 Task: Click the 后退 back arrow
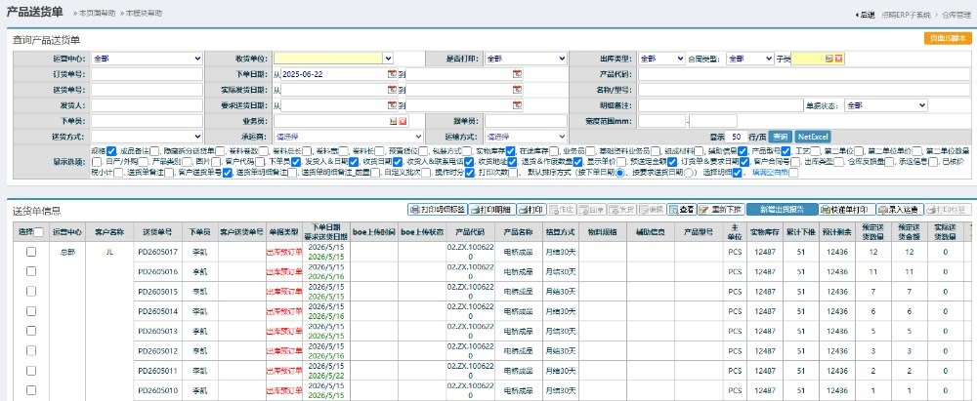pyautogui.click(x=865, y=15)
